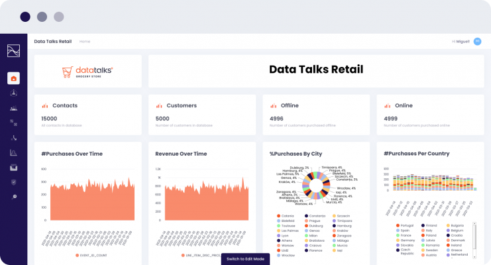Screen dimensions: 491x265
Task: Click the datatalks grocery store logo
Action: coord(87,72)
